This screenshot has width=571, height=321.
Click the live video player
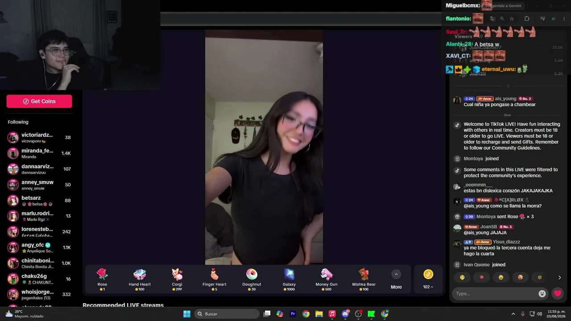tap(264, 147)
